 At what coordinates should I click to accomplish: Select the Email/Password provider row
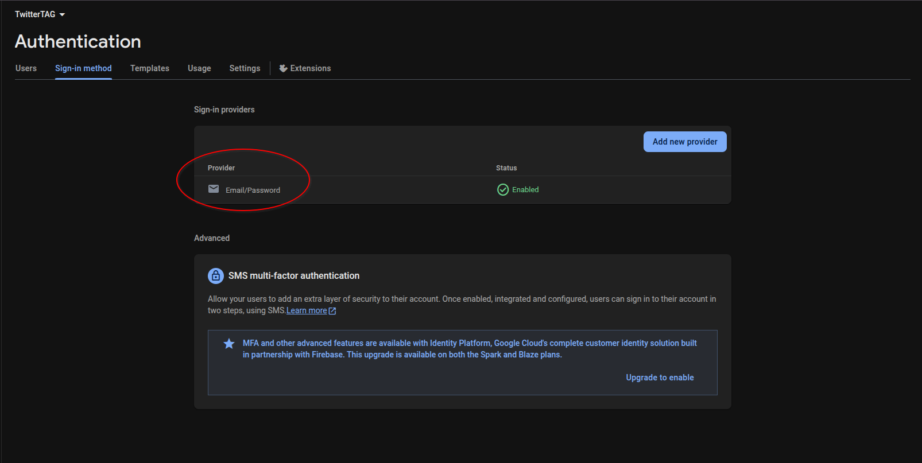pyautogui.click(x=462, y=190)
